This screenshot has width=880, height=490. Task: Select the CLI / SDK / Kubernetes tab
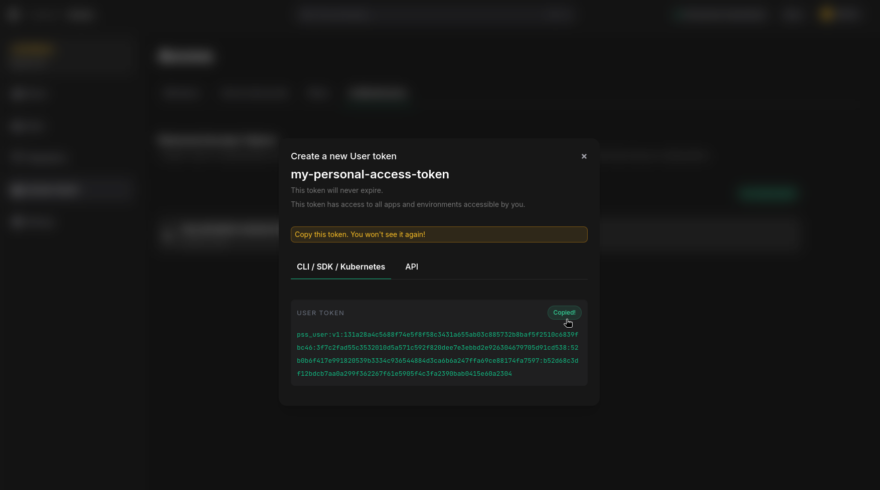pyautogui.click(x=341, y=267)
